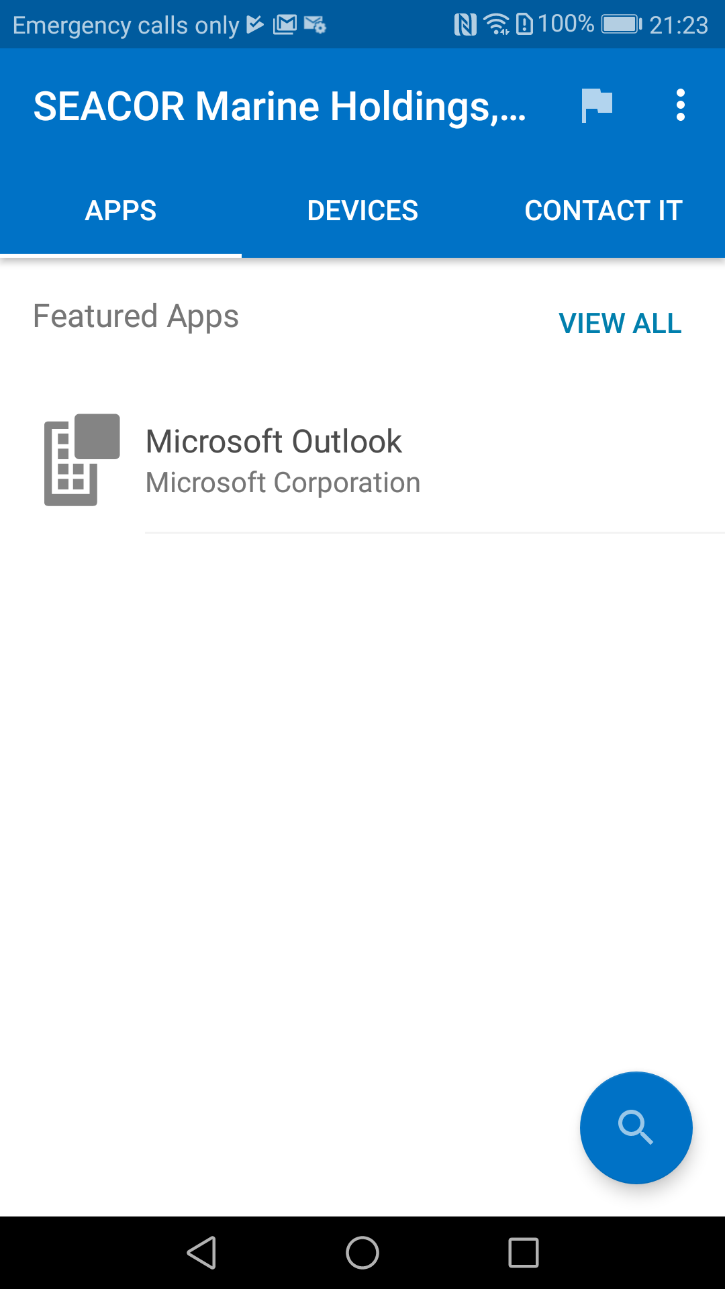Image resolution: width=725 pixels, height=1289 pixels.
Task: Tap the Gmail notification icon
Action: (285, 23)
